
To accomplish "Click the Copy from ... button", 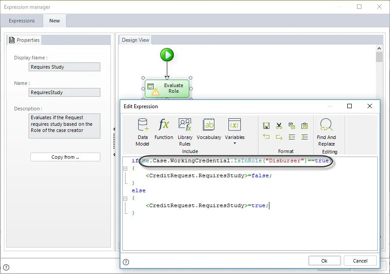I will click(65, 157).
